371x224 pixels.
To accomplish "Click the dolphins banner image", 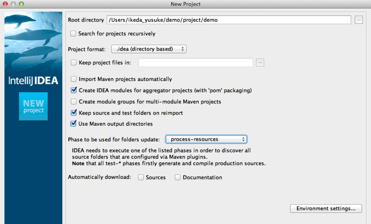I will 33,42.
